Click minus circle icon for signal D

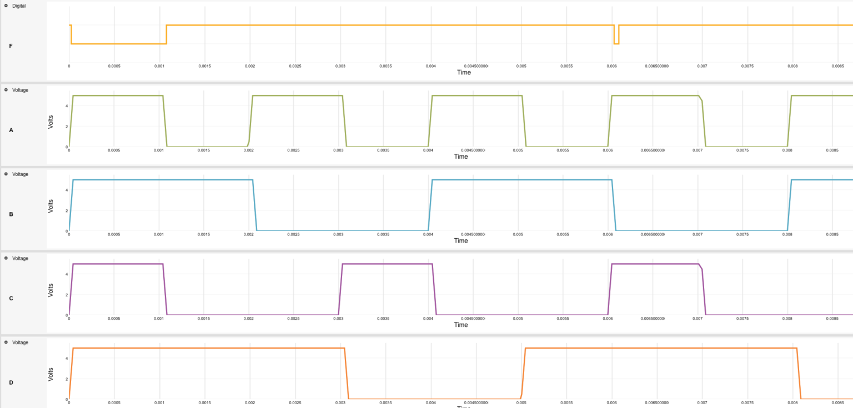click(6, 342)
